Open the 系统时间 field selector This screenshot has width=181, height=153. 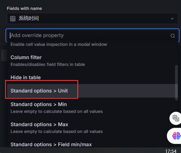[92, 18]
